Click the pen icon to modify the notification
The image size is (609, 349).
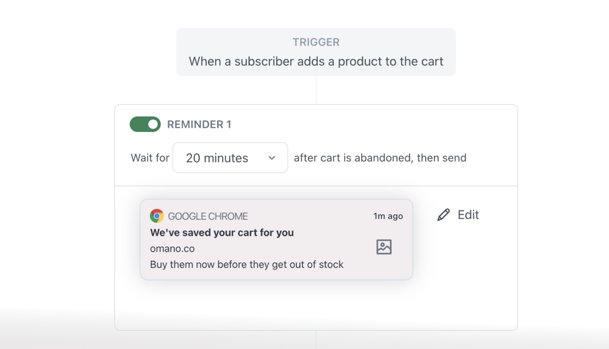click(x=444, y=215)
